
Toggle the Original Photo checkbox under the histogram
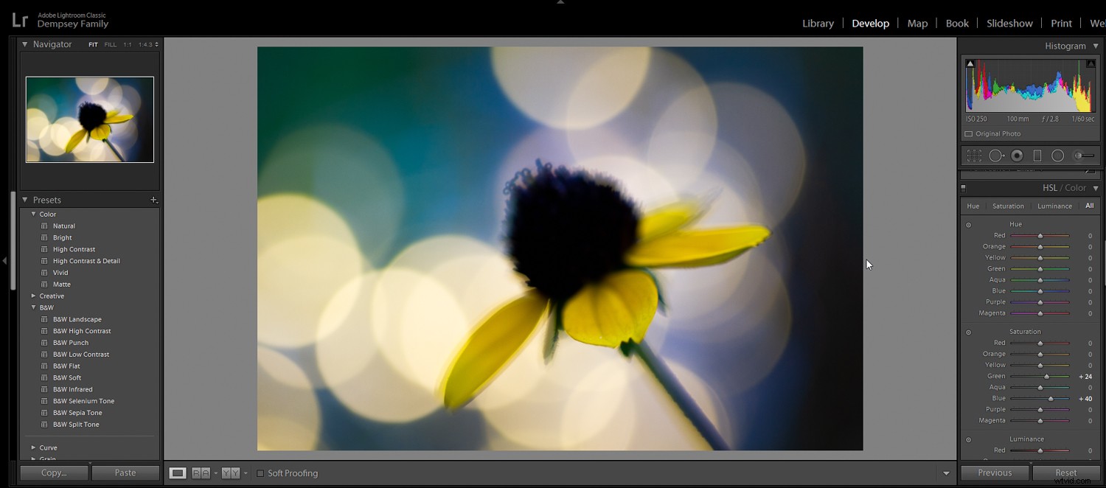pos(969,133)
